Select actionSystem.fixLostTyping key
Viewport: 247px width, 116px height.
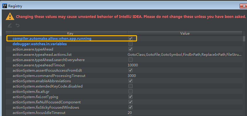pyautogui.click(x=36, y=97)
